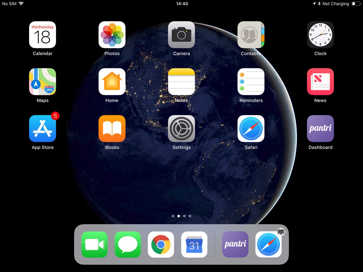This screenshot has width=363, height=272.
Task: Start FaceTime from the dock
Action: pos(94,244)
